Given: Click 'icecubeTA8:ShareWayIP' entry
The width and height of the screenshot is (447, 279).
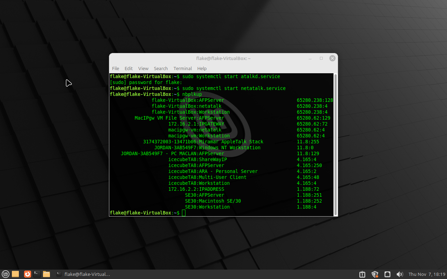Looking at the screenshot, I should [198, 159].
